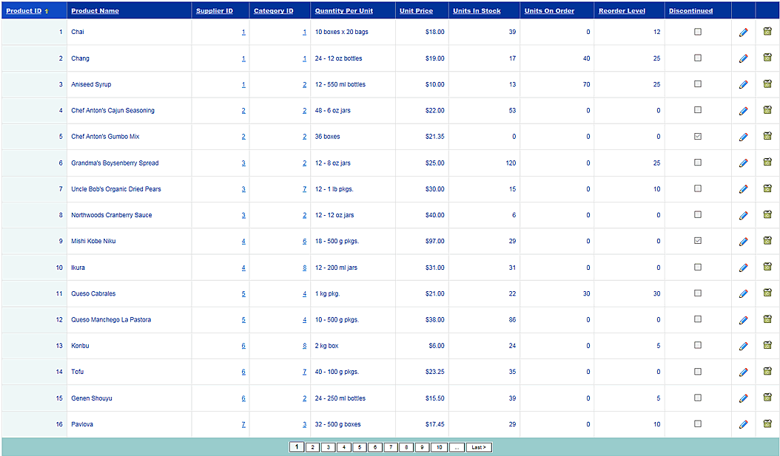Screen dimensions: 780x456
Task: Toggle Discontinued checkbox for Chef Anton's Gumbo Mix
Action: tap(697, 137)
